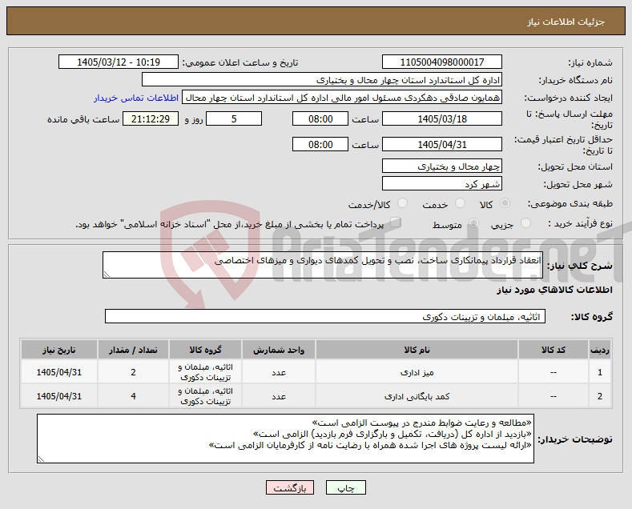The height and width of the screenshot is (509, 632).
Task: Click the remaining days field showing 5
Action: pos(234,118)
